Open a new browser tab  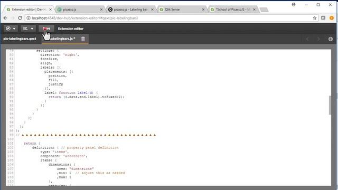point(264,9)
